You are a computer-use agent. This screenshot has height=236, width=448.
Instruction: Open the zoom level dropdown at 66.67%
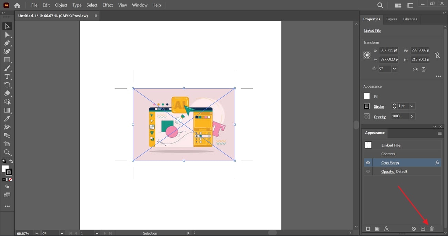[37, 234]
